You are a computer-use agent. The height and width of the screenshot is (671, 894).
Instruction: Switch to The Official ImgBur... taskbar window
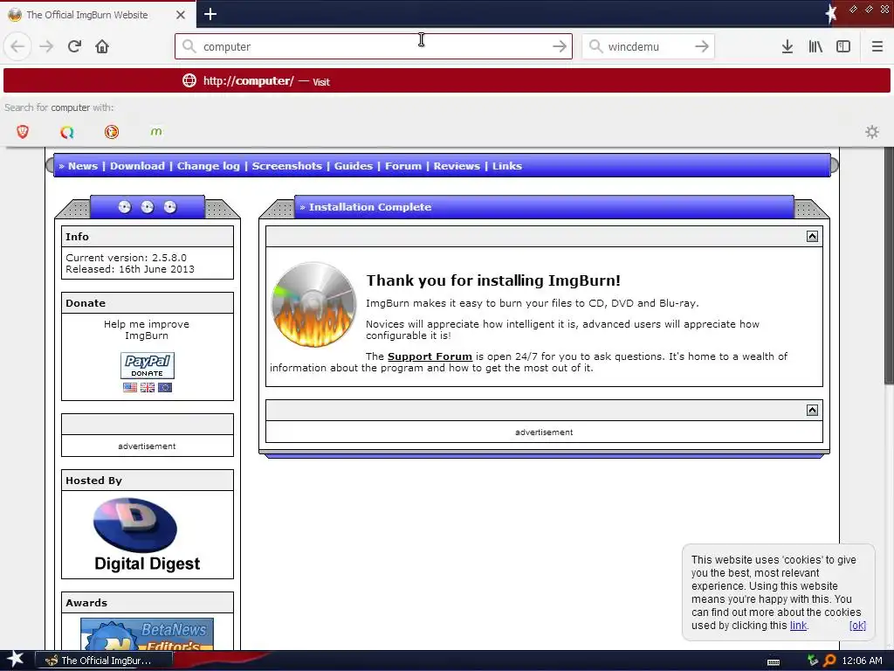[x=104, y=661]
